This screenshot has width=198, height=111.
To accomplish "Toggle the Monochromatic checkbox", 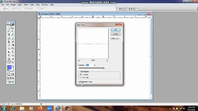I will click(79, 82).
